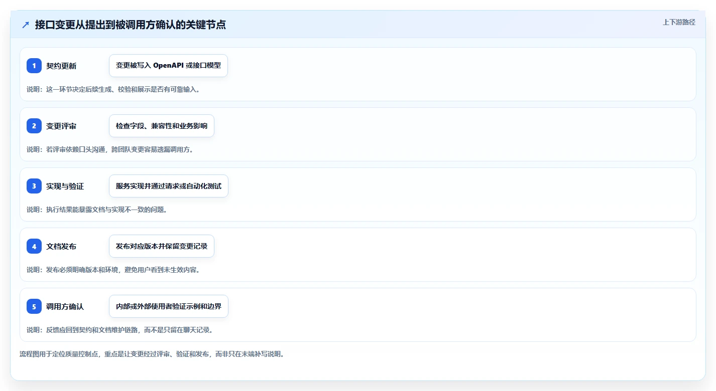Click the note 若评审依赖口头沟通，跨团队变更容易遗漏调用方

tap(110, 149)
